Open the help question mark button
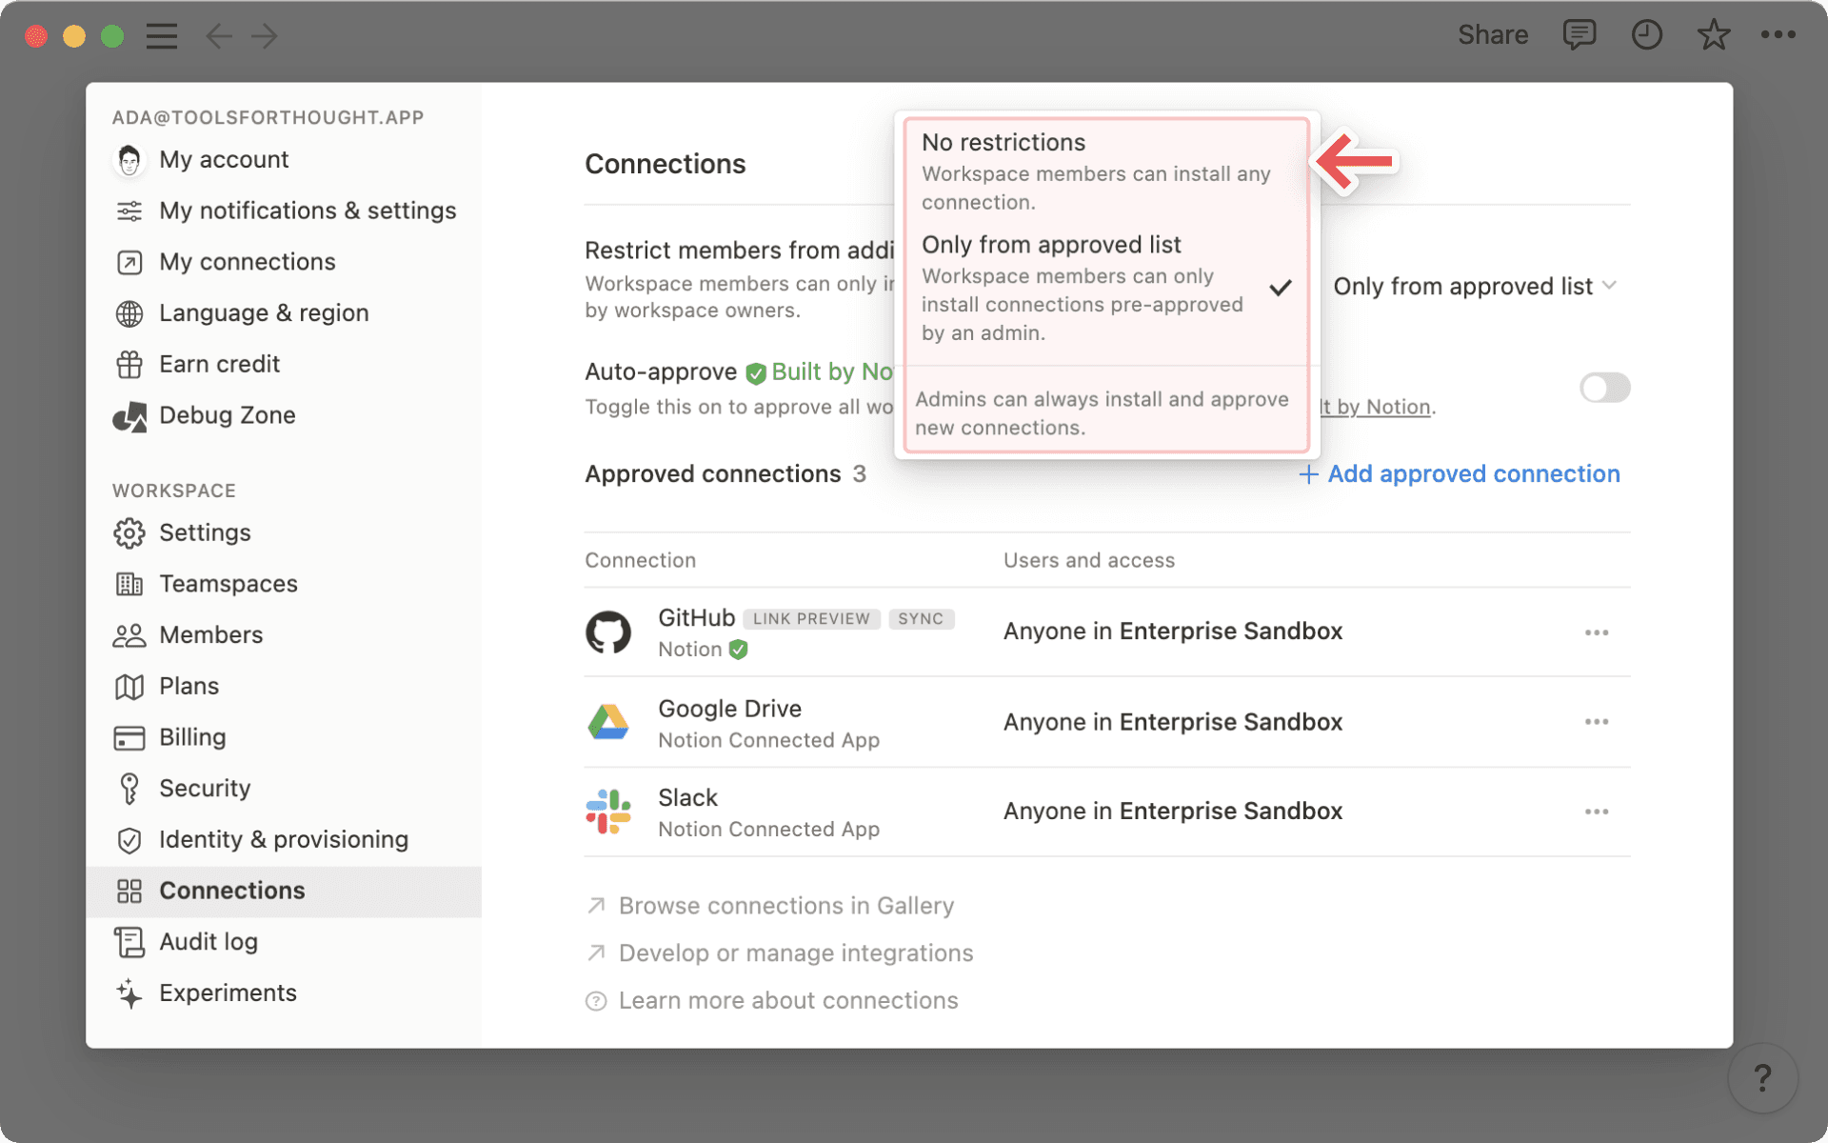 1764,1077
